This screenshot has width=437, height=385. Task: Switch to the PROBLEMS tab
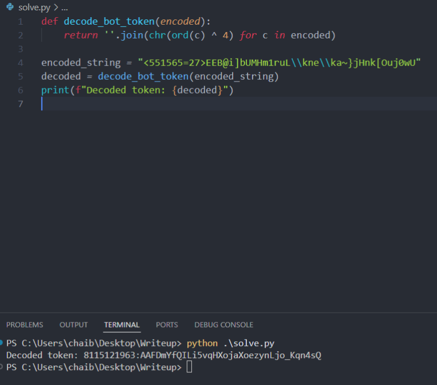pyautogui.click(x=25, y=325)
